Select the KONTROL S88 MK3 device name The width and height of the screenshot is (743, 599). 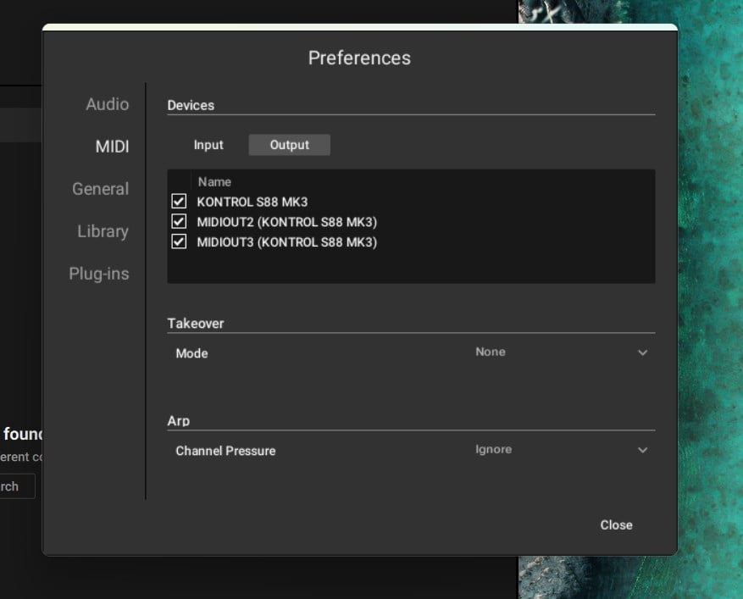(252, 202)
